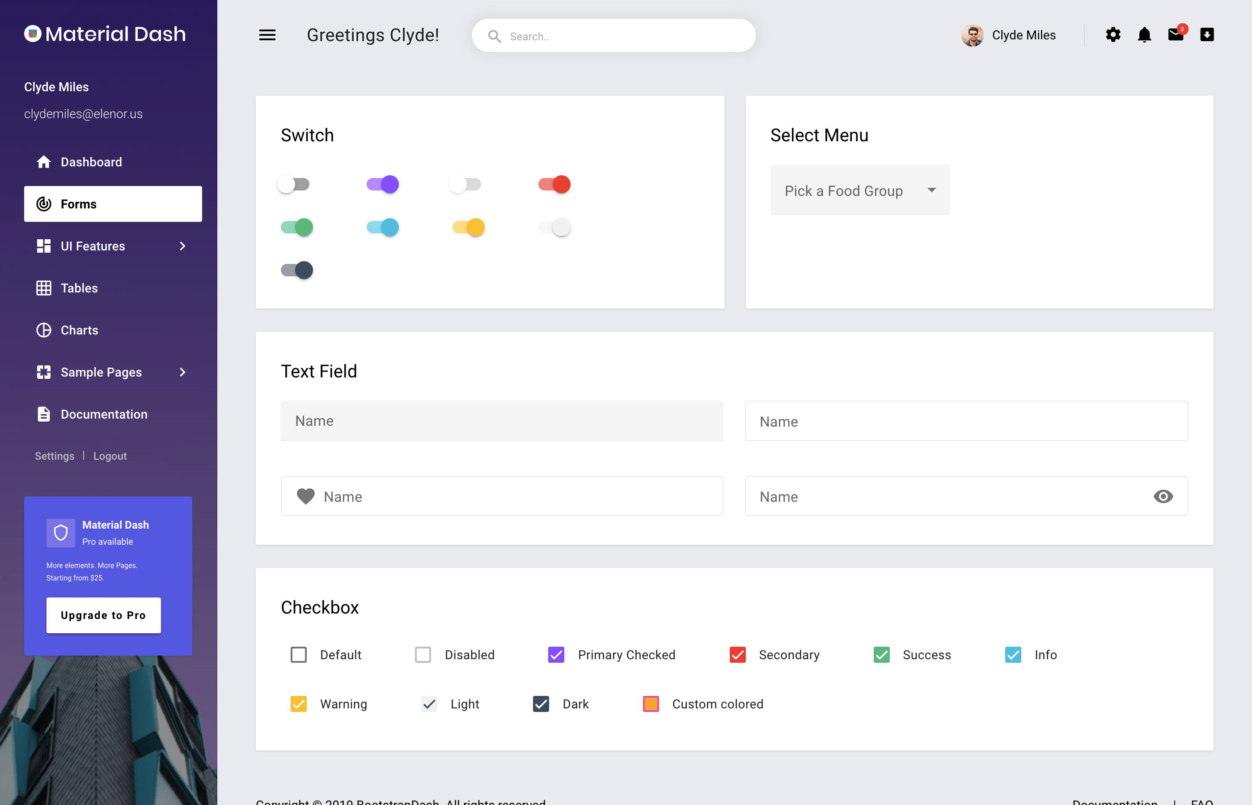The width and height of the screenshot is (1252, 805).
Task: Click the Custom colored checkbox swatch
Action: 650,703
